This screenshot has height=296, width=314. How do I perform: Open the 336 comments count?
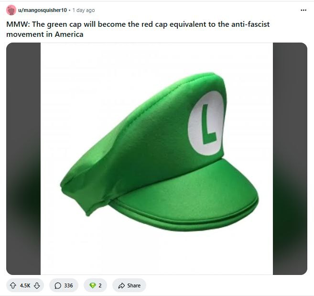(x=68, y=285)
